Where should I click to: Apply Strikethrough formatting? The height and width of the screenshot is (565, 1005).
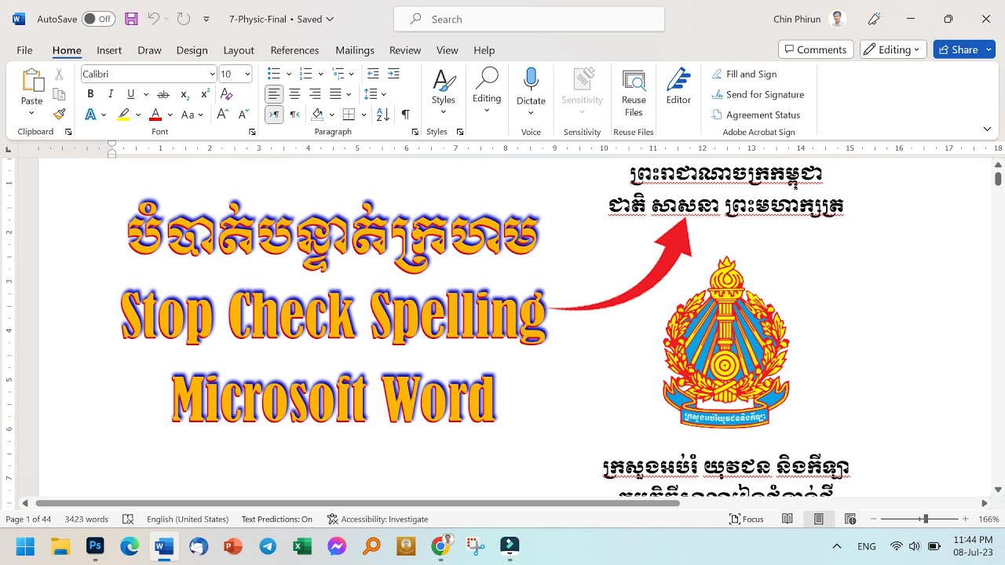click(x=163, y=94)
